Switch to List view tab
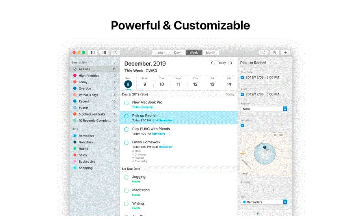 point(160,52)
